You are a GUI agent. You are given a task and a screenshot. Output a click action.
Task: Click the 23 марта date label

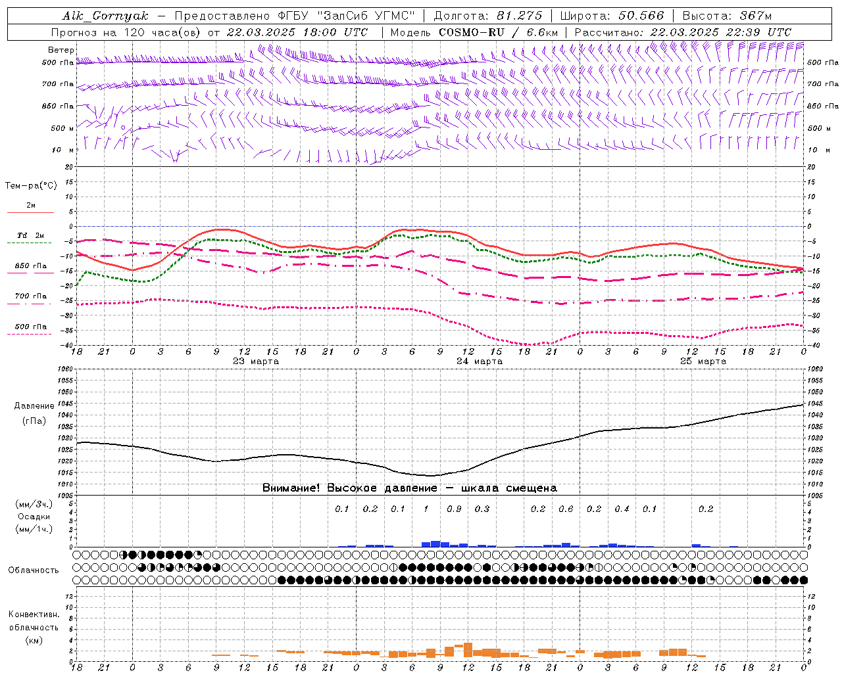(256, 361)
